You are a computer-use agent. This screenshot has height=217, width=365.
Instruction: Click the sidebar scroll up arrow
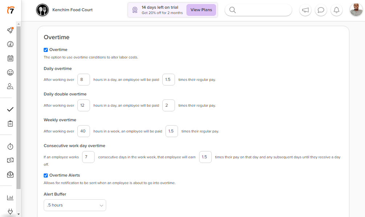coord(19,24)
